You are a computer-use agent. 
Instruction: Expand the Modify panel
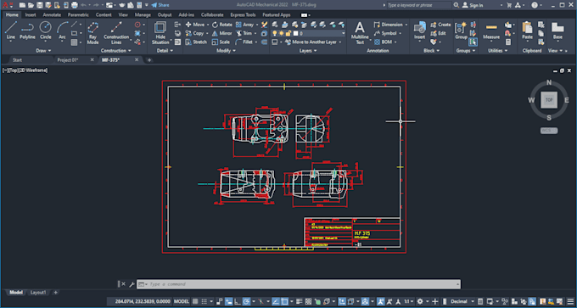(x=226, y=50)
